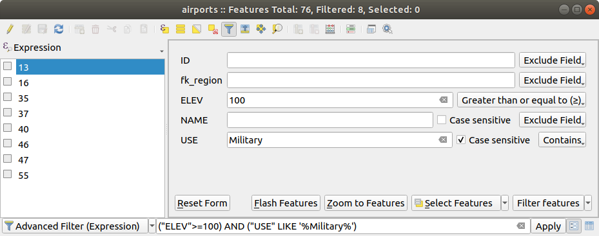
Task: Toggle editing mode pencil icon
Action: [x=10, y=29]
